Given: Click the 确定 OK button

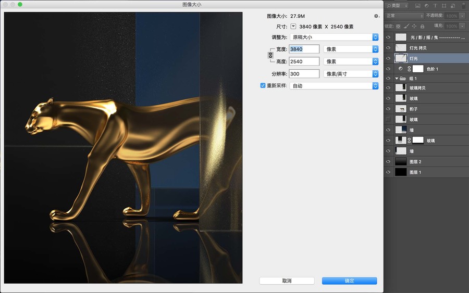Looking at the screenshot, I should [x=349, y=281].
